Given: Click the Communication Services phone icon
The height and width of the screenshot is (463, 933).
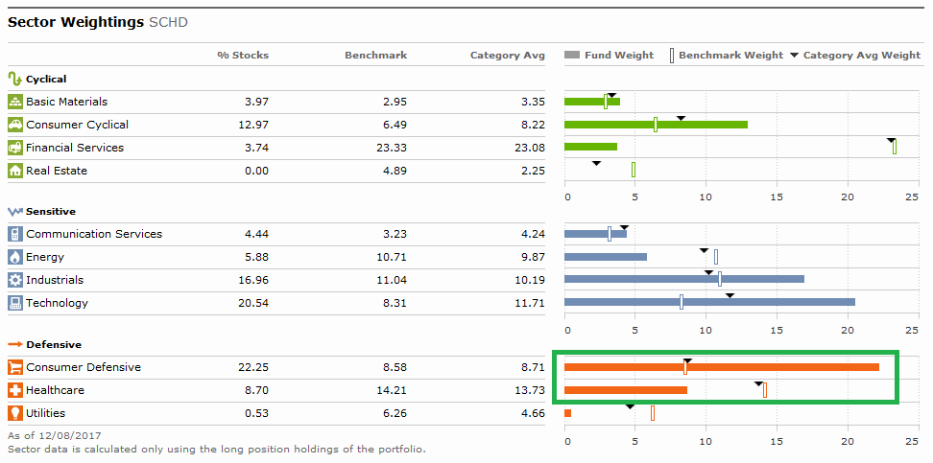Looking at the screenshot, I should (15, 234).
